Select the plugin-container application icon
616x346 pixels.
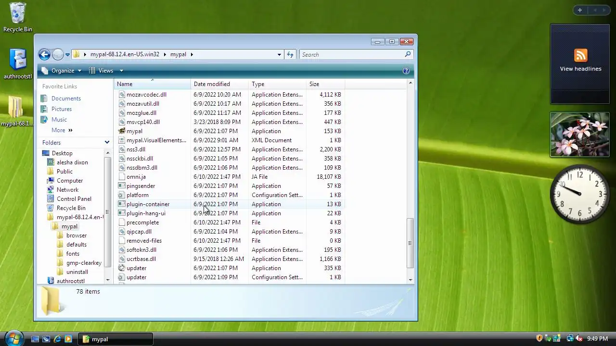pyautogui.click(x=122, y=204)
